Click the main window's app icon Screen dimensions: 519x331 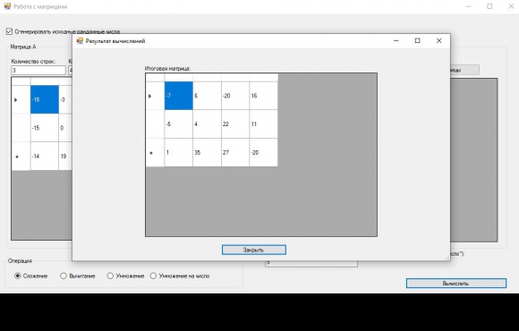point(7,6)
